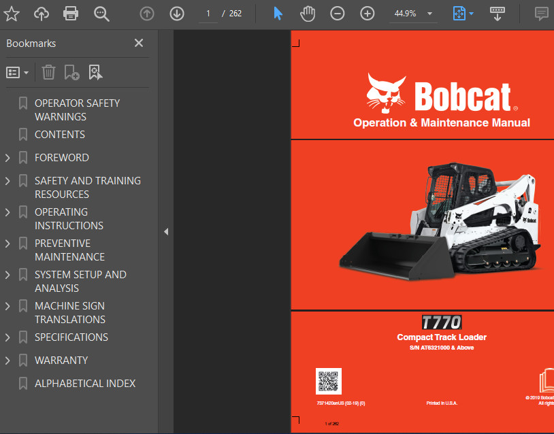Click the page number input field

[x=208, y=14]
